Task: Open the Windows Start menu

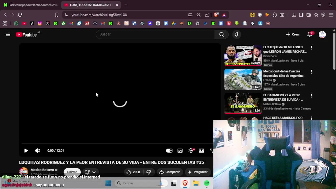Action: 108,183
